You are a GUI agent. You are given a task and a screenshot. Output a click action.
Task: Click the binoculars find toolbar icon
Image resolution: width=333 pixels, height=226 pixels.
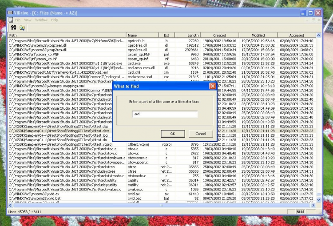pos(14,28)
